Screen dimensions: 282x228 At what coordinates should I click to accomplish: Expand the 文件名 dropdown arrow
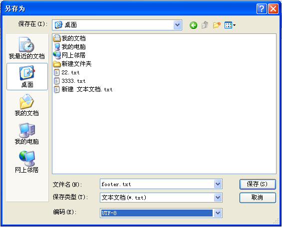(x=218, y=184)
